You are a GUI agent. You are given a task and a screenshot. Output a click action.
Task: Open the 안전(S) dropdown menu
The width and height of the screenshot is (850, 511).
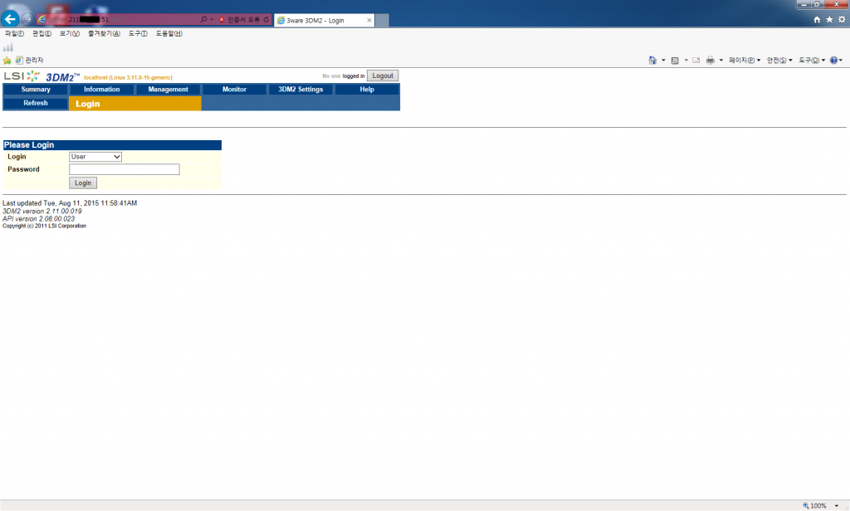click(x=779, y=61)
